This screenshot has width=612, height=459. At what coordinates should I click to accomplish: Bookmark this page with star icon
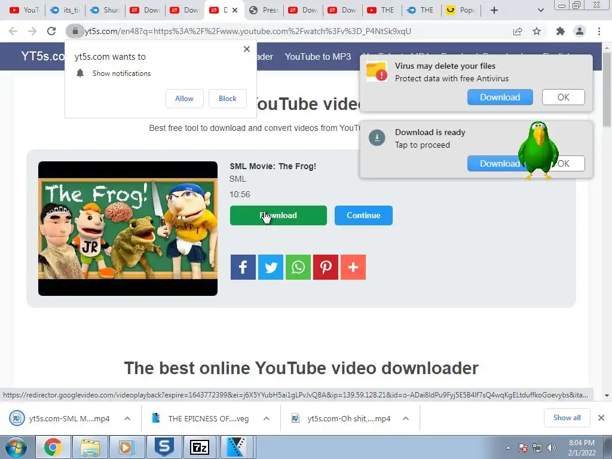point(537,31)
